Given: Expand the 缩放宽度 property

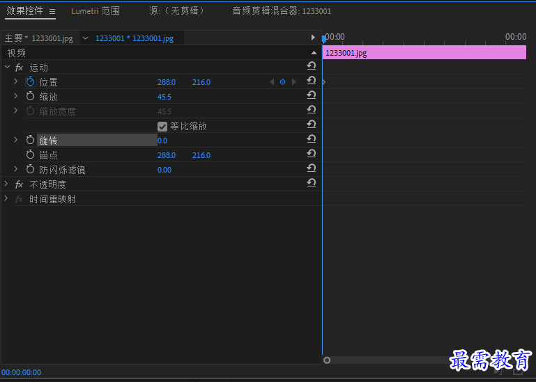Looking at the screenshot, I should pyautogui.click(x=16, y=111).
